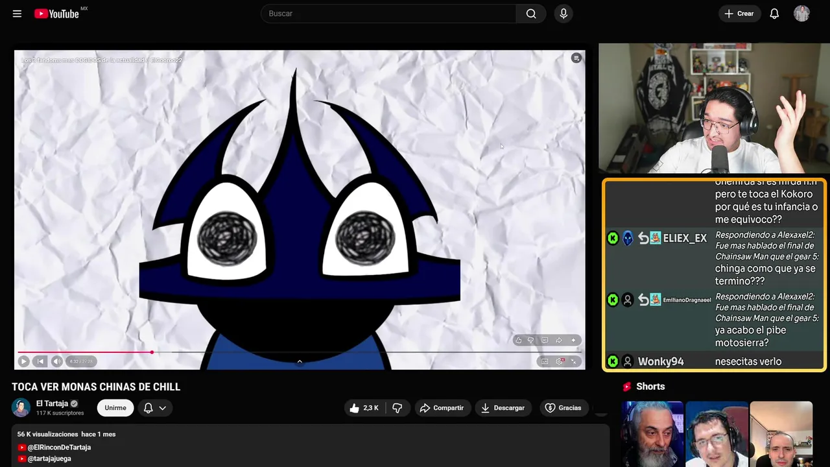
Task: Mute the player volume speaker
Action: click(x=57, y=361)
